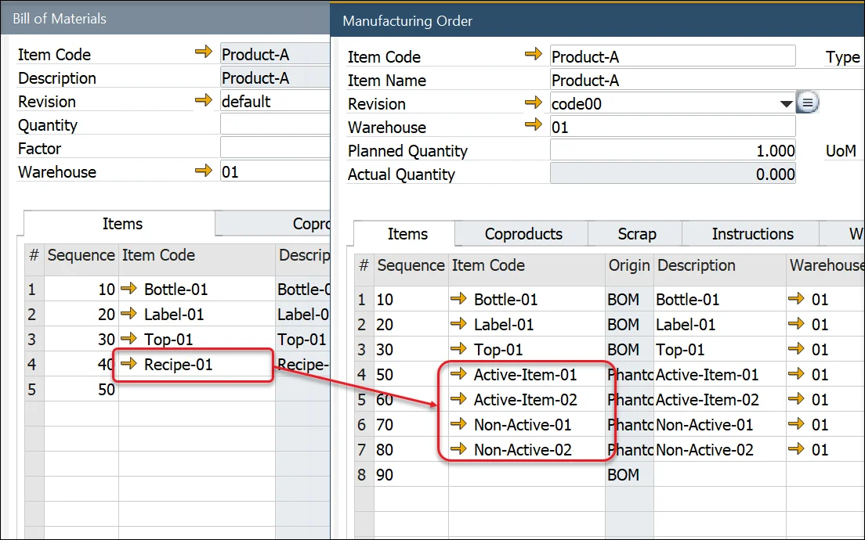Click the Quantity field in Bill of Materials
The height and width of the screenshot is (540, 865).
click(274, 124)
